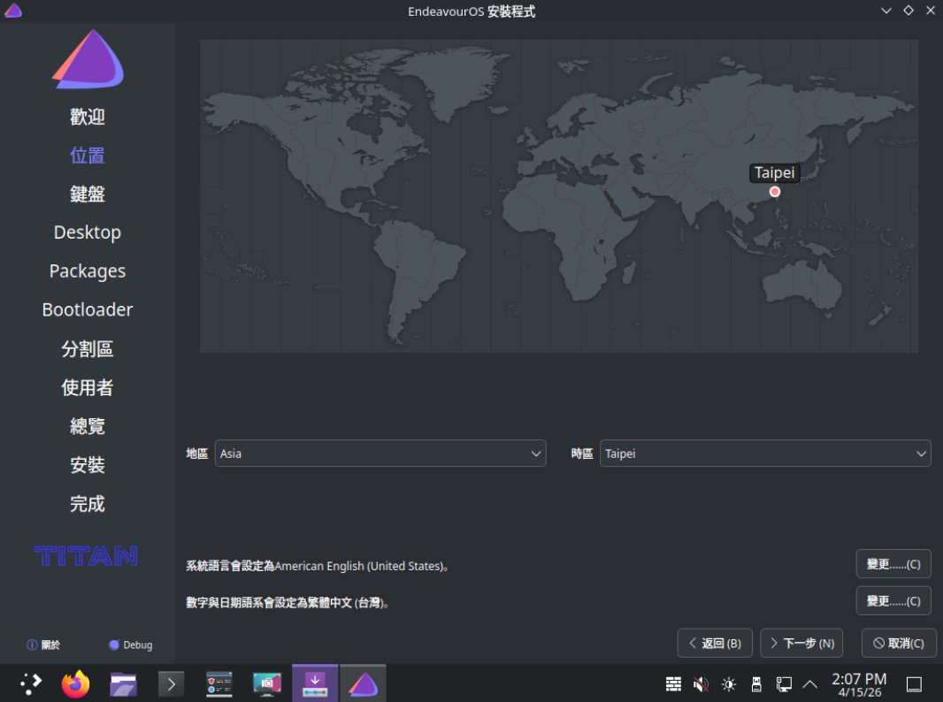Screen dimensions: 943x702
Task: Click the 關於 about link
Action: pos(44,645)
